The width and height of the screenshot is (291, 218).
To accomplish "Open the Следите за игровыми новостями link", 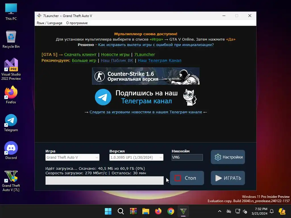I will 146,112.
